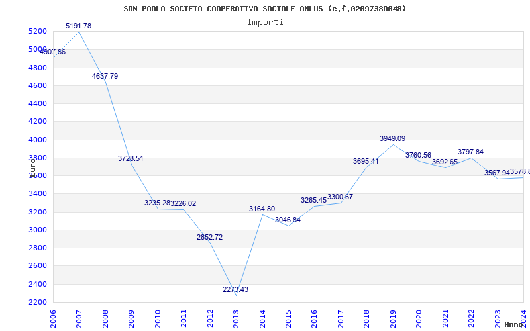Click the y-axis tick 3200

38,212
